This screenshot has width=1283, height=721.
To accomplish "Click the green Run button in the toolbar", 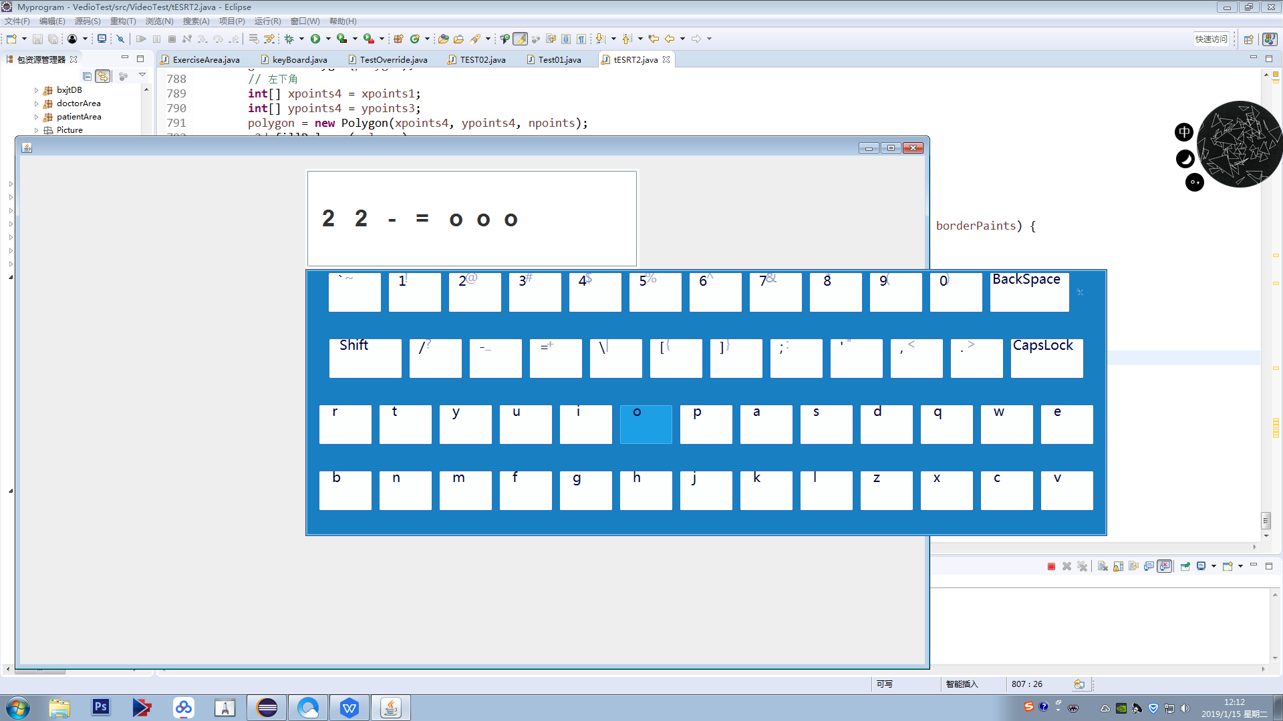I will (x=315, y=39).
